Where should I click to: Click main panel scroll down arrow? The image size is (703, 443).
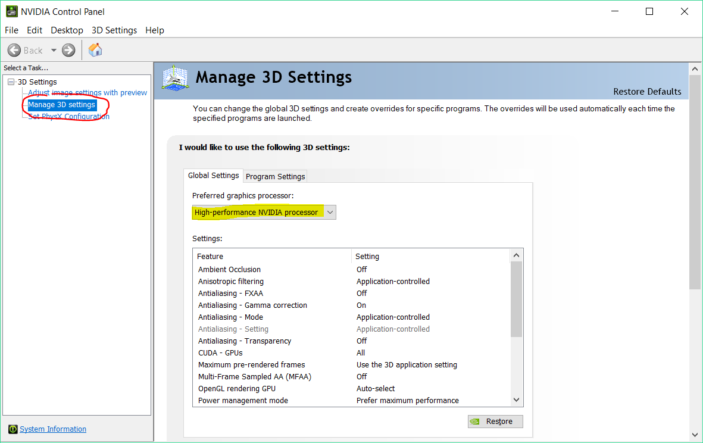coord(695,435)
